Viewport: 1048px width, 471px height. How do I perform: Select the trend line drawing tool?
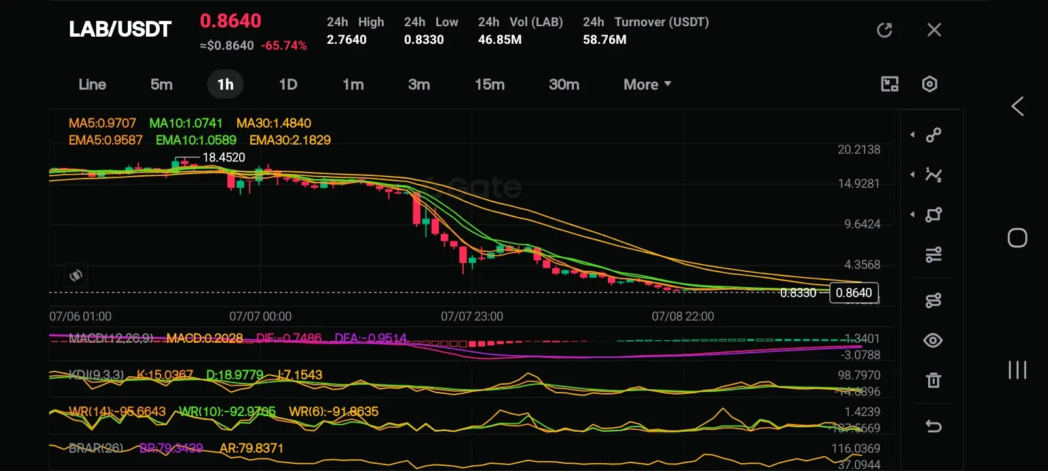(x=933, y=135)
